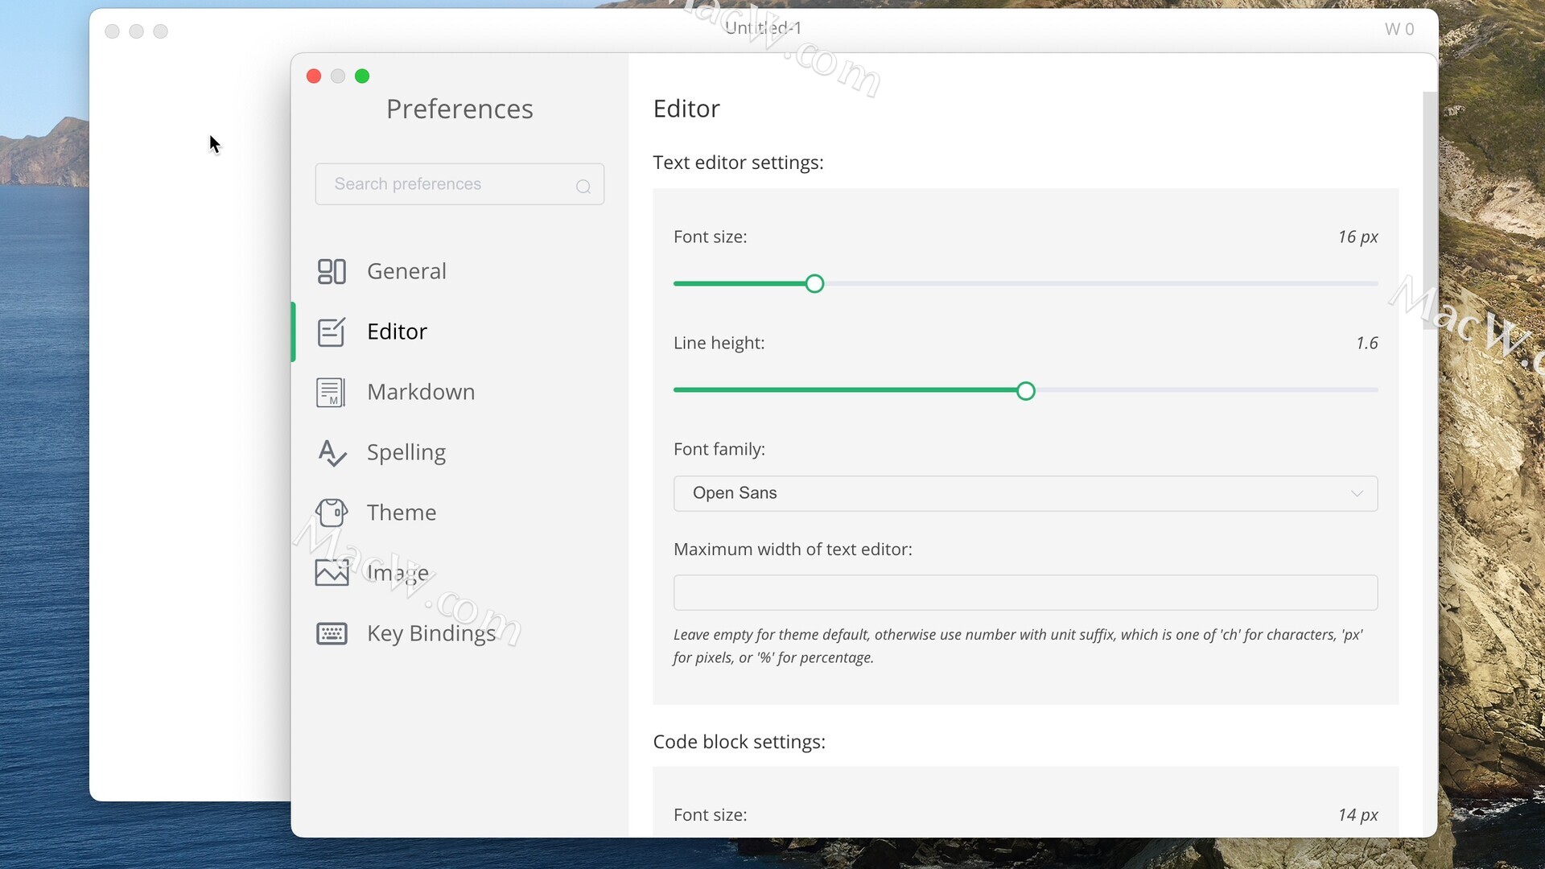The width and height of the screenshot is (1545, 869).
Task: Select the Open Sans font field
Action: click(x=735, y=493)
